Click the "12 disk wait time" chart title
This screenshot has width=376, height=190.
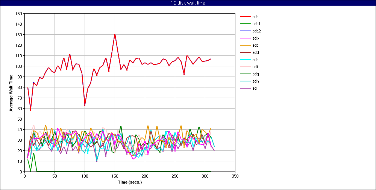[x=188, y=3]
